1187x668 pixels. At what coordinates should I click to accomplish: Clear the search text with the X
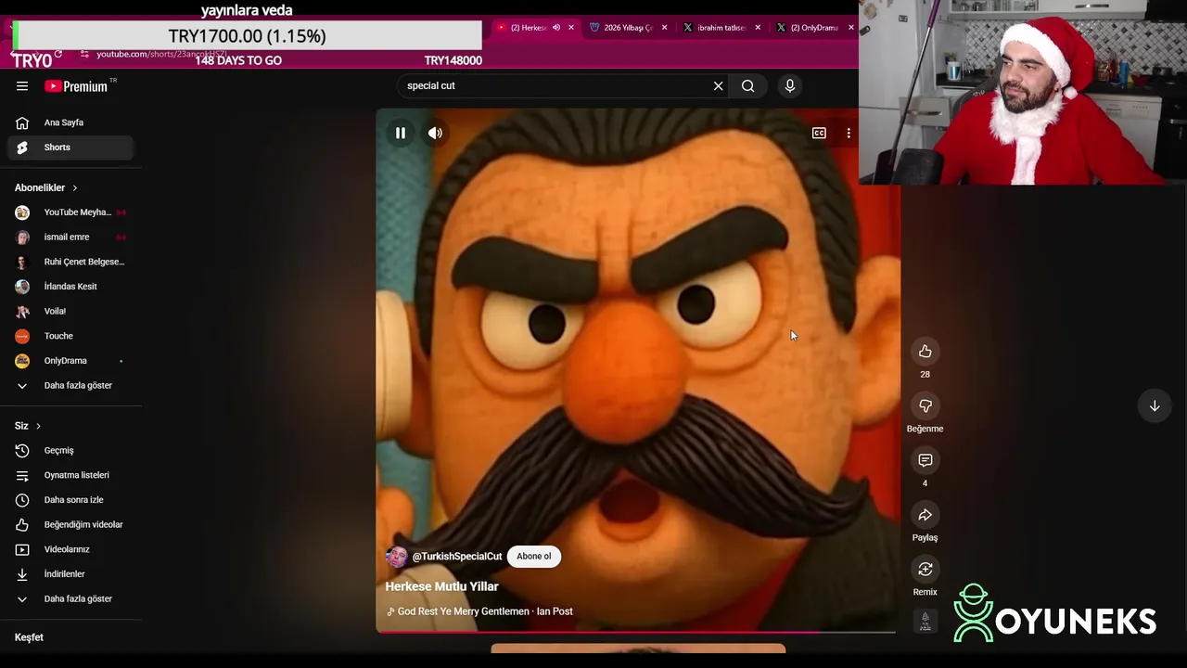[x=718, y=85]
